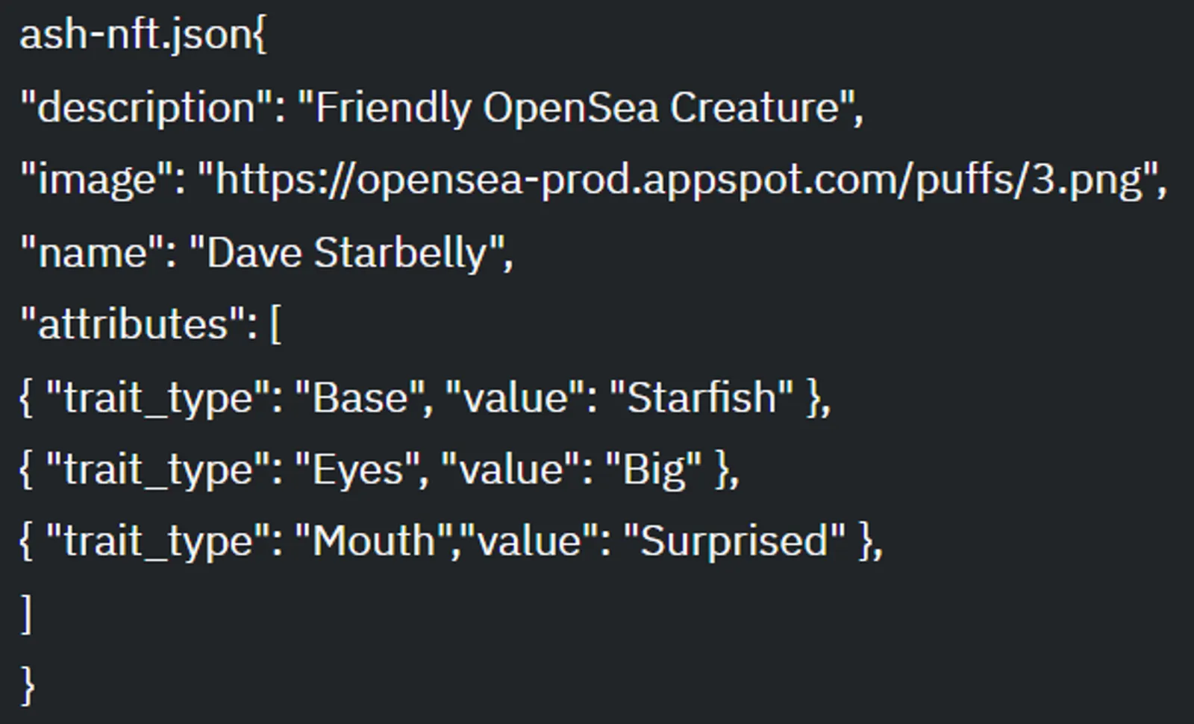Click the "Surprised" value
Screen dimensions: 1194x724
734,541
